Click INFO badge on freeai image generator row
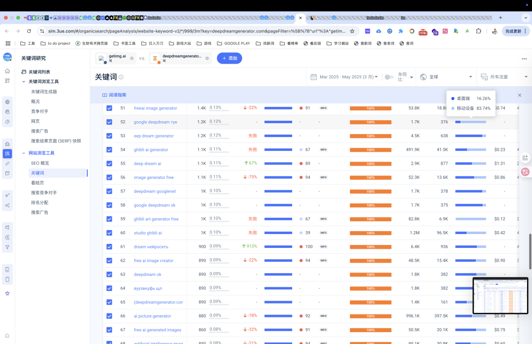The image size is (532, 344). click(324, 108)
